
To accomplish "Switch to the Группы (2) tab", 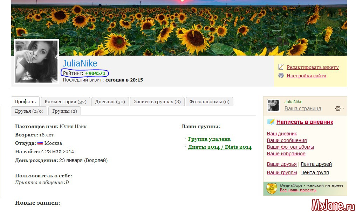I will (x=64, y=111).
